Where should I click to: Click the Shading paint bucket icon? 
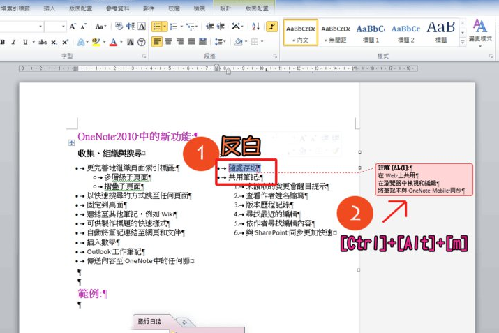tap(238, 42)
